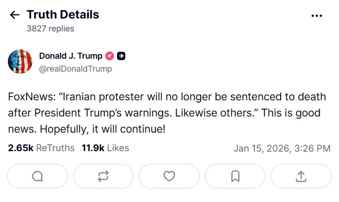Share the post via the upload icon

coord(301,176)
